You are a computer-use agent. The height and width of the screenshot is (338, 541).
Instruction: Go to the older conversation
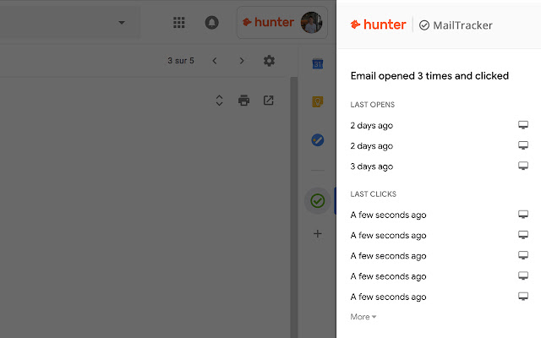pos(242,61)
